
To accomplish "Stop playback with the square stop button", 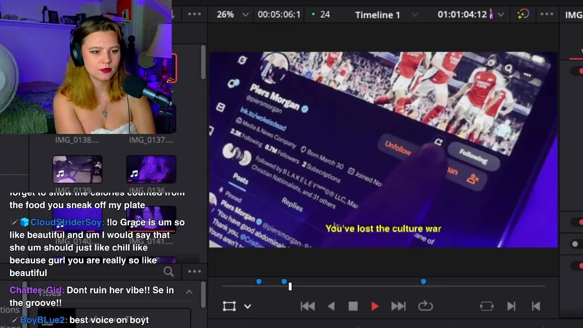I will tap(353, 306).
